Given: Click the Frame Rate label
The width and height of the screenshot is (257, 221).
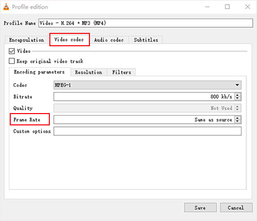Looking at the screenshot, I should point(27,119).
